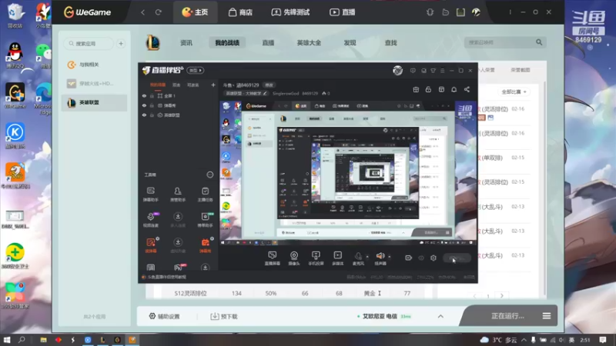Edit the stream category pencil icon
This screenshot has width=616, height=346.
coord(265,93)
